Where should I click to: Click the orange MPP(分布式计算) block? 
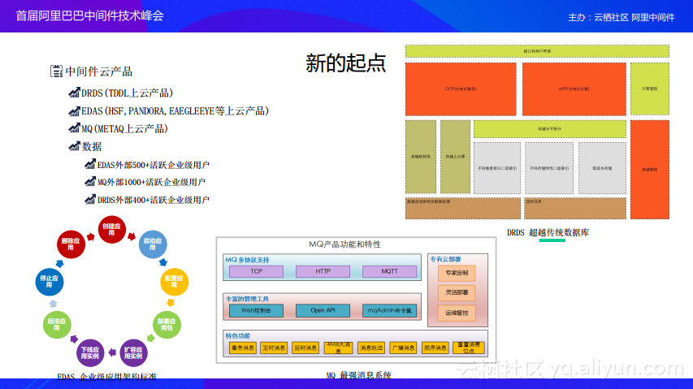coord(574,89)
